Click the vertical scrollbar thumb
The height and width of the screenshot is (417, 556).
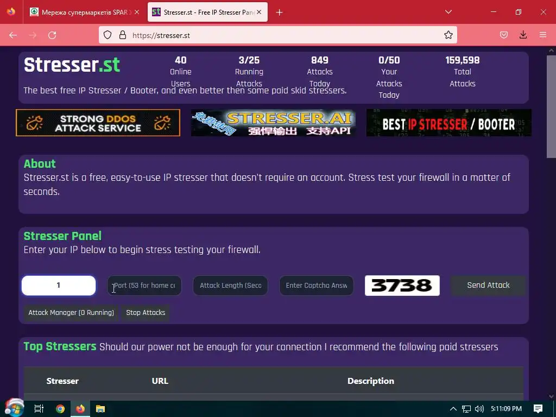(x=551, y=106)
